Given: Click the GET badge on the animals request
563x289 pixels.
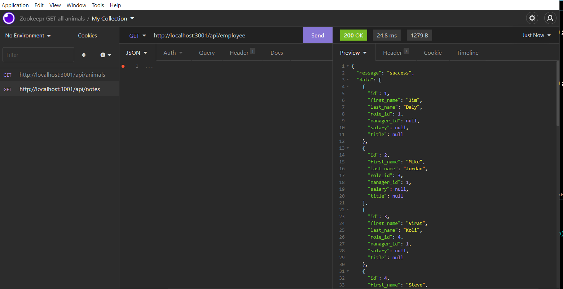Looking at the screenshot, I should click(x=8, y=74).
